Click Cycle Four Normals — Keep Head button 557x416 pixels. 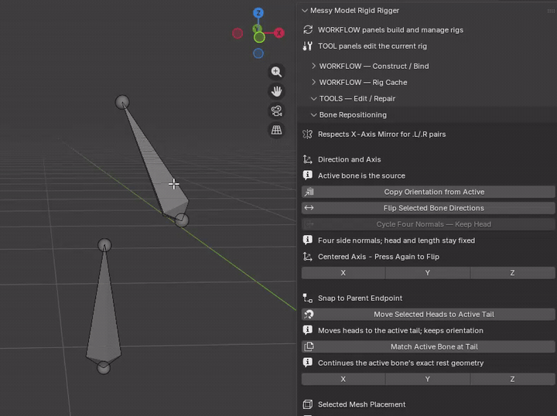pyautogui.click(x=428, y=224)
